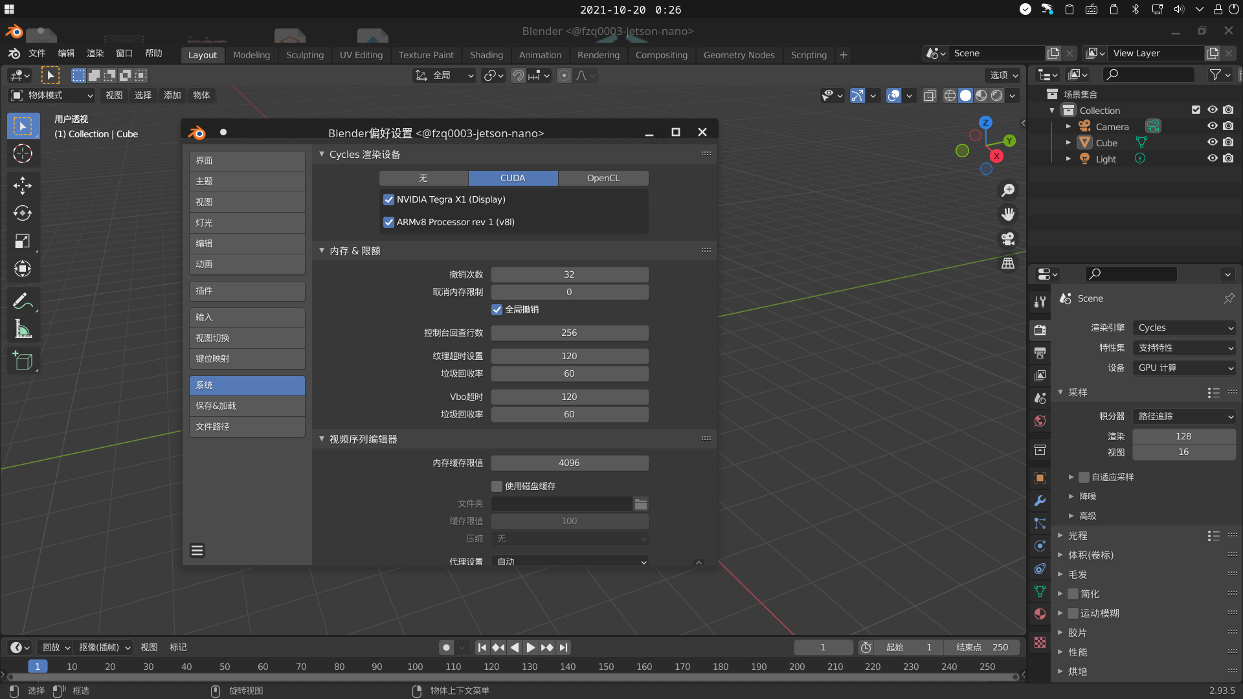Open the Output properties printer tab
Viewport: 1243px width, 699px height.
click(x=1040, y=353)
